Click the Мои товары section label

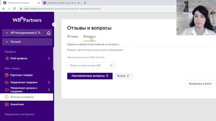tap(12, 68)
